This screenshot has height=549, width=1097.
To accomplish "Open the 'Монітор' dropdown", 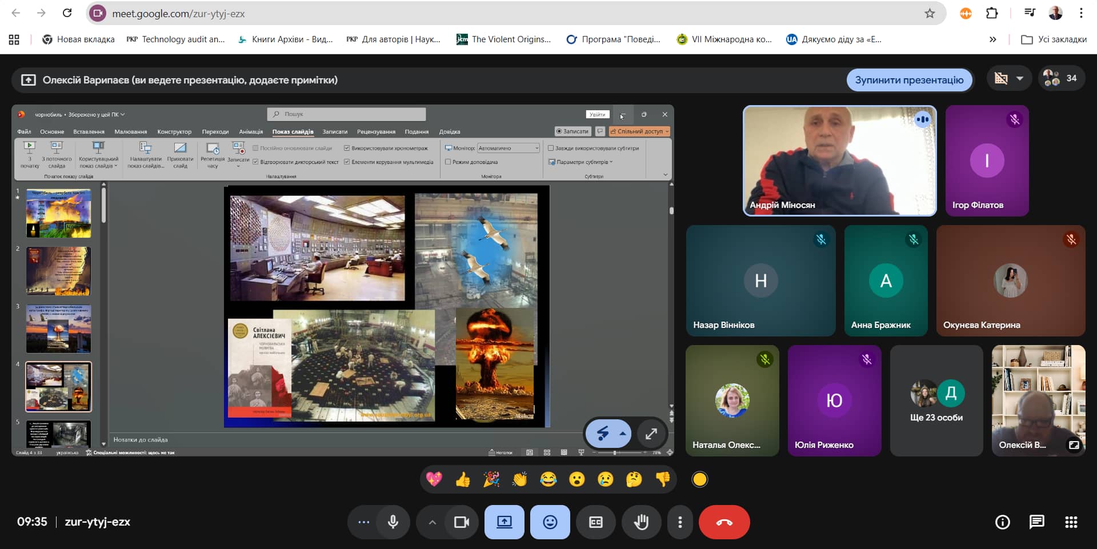I will (508, 148).
